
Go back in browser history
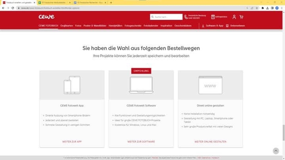click(3, 8)
